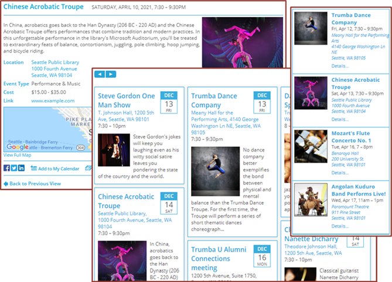
Task: Click DEC 13 date badge for Steve Gordon
Action: 169,101
